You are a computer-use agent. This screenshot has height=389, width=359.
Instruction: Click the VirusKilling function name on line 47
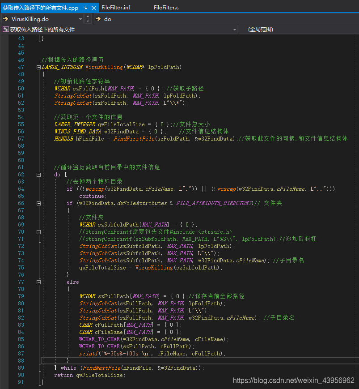(x=104, y=67)
